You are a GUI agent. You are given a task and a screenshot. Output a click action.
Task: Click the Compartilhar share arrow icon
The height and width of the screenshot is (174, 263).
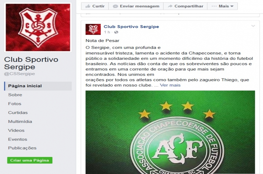point(170,6)
